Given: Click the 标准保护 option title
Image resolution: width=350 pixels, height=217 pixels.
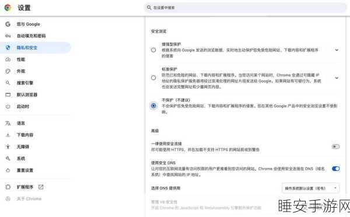Looking at the screenshot, I should 169,69.
